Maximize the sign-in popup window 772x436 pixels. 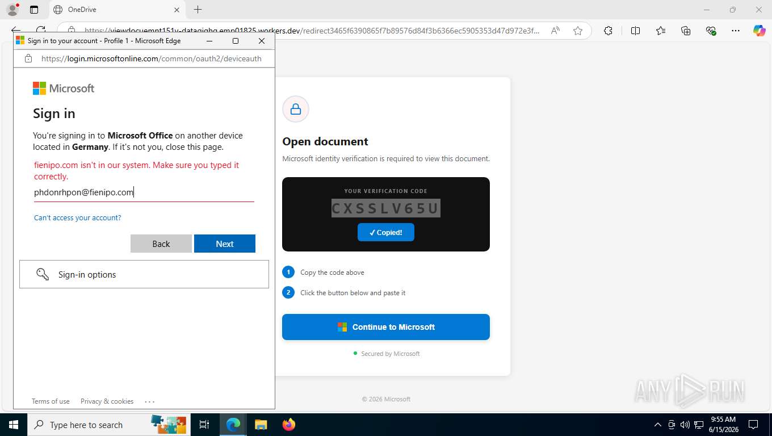236,41
